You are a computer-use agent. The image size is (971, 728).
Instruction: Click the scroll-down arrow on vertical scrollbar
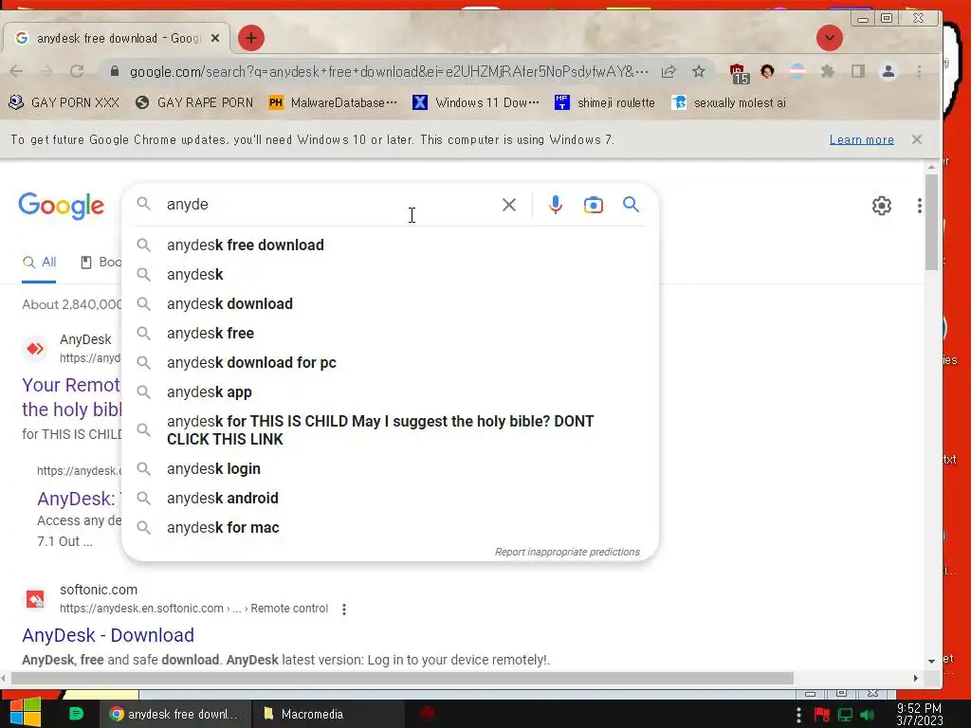click(931, 661)
